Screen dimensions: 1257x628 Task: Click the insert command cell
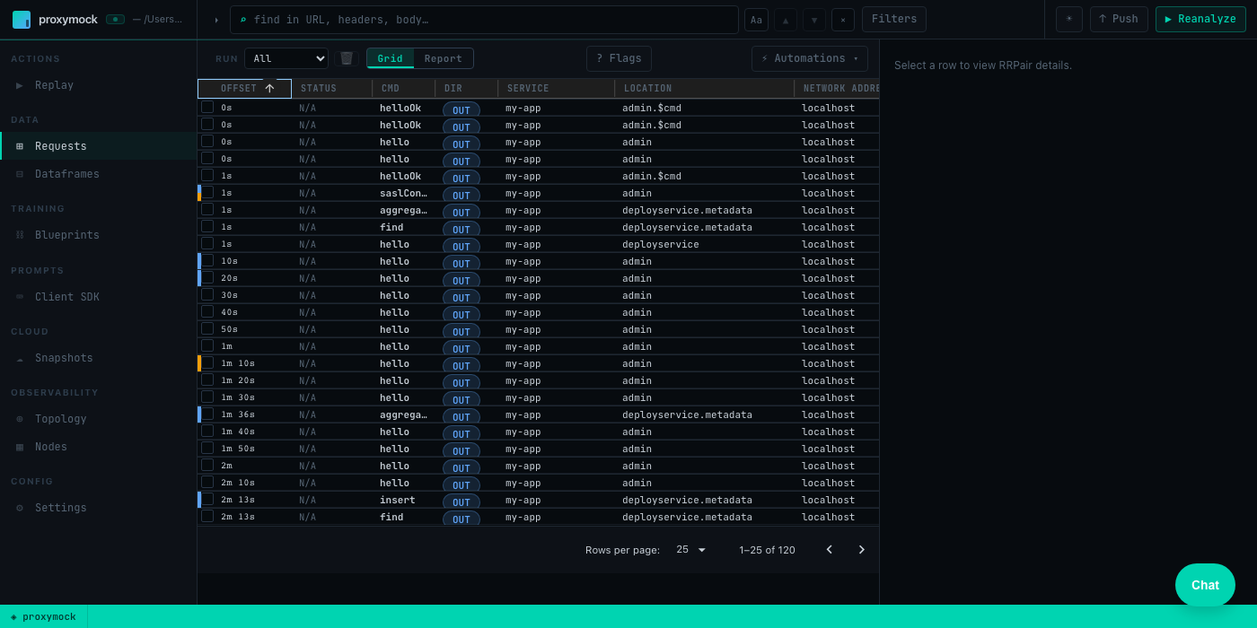[x=397, y=500]
